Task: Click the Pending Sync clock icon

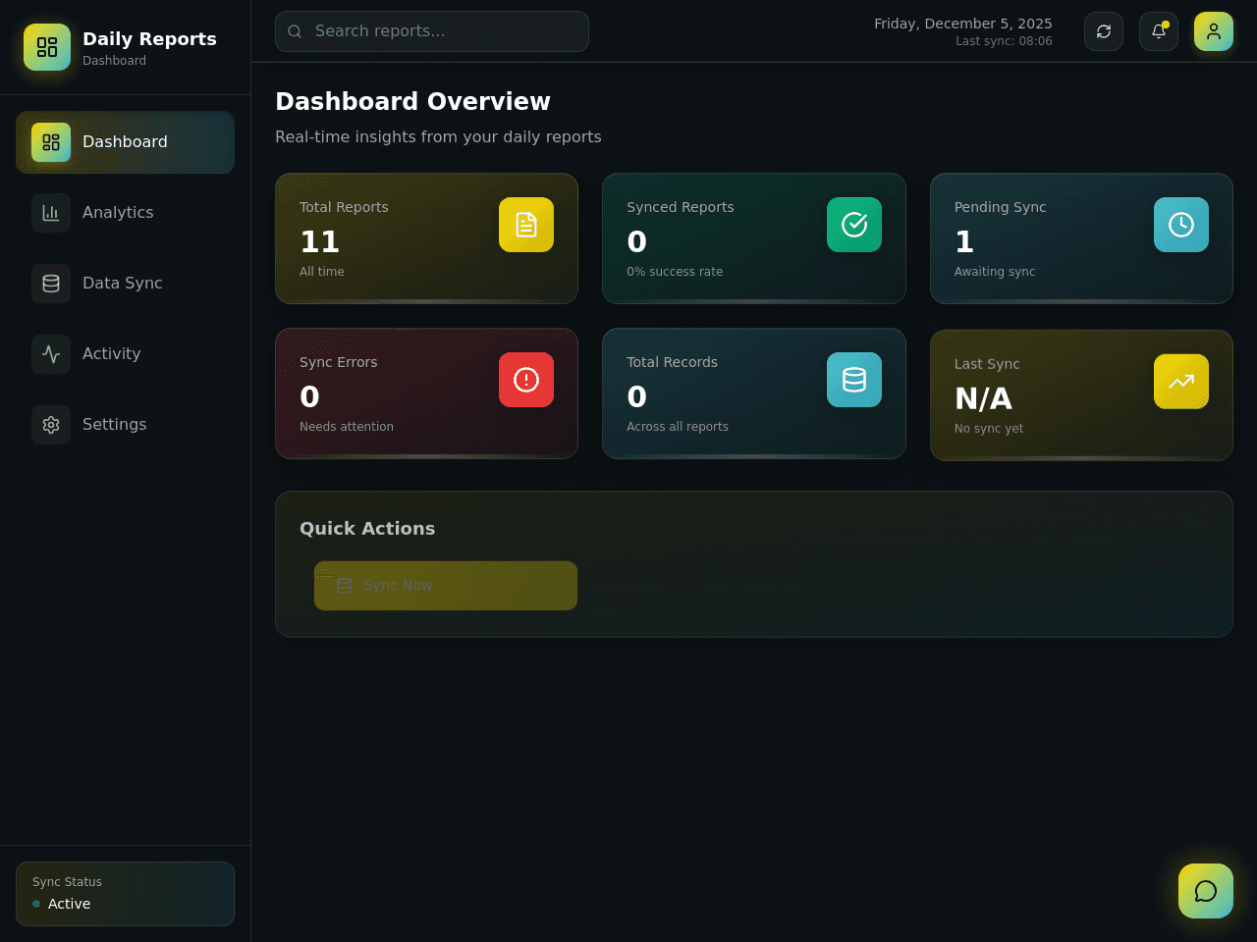Action: pos(1181,225)
